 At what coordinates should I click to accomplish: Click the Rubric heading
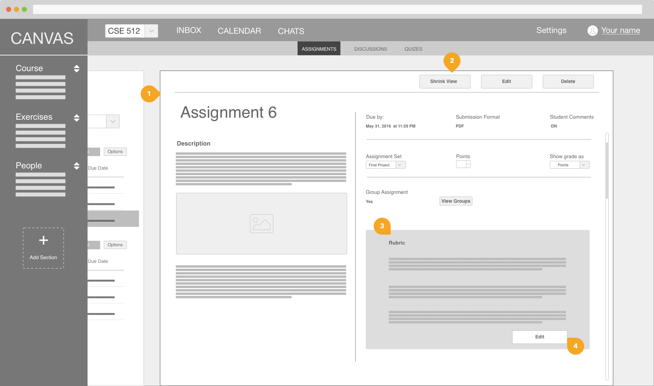tap(396, 243)
